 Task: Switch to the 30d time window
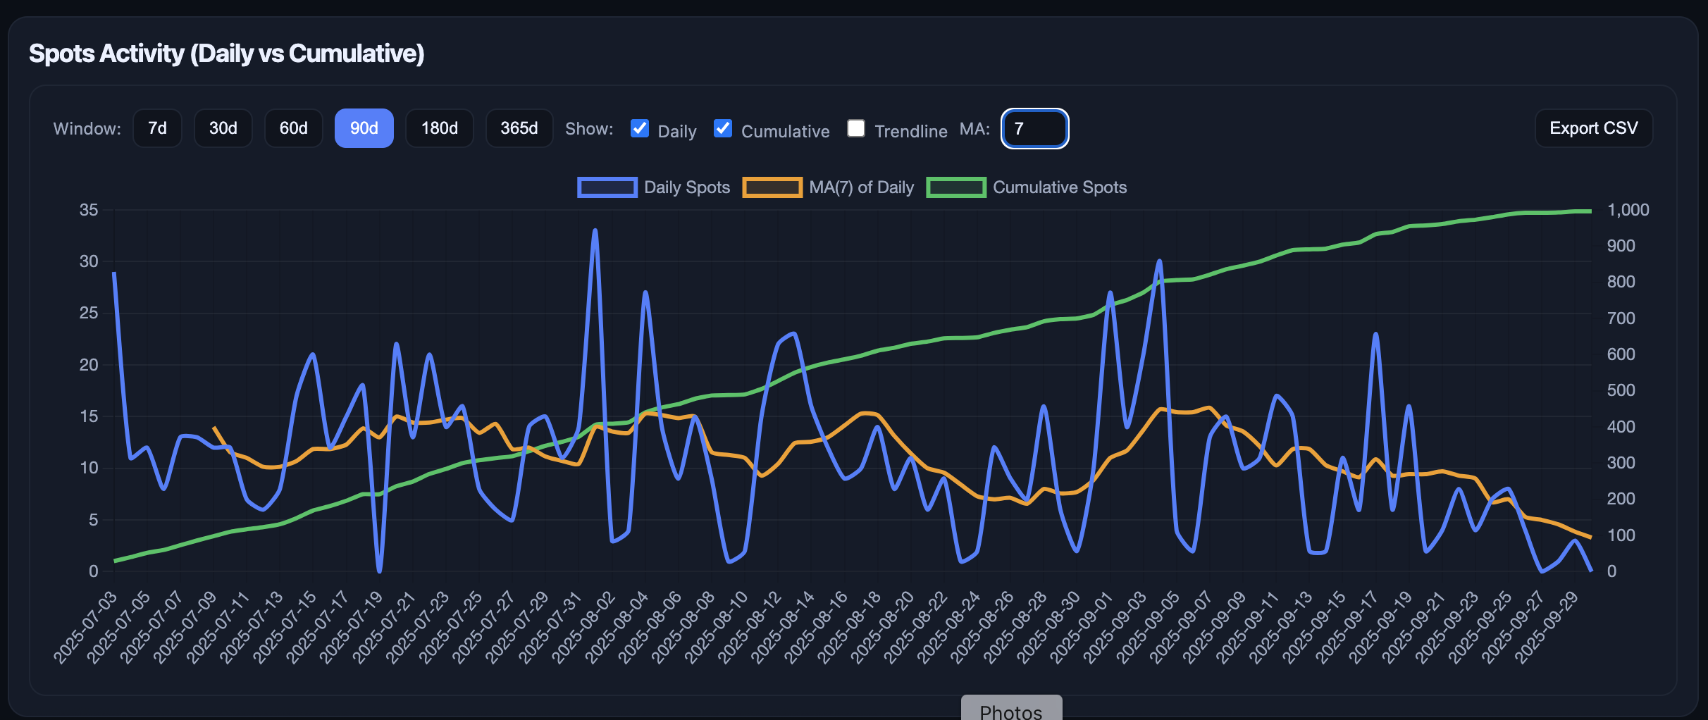pos(223,128)
